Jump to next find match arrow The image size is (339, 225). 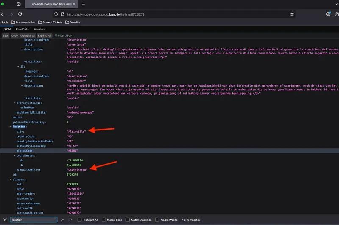[70, 220]
